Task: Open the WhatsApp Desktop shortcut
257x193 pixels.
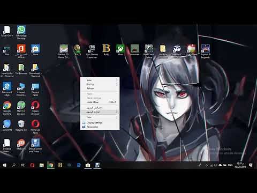Action: (21, 32)
